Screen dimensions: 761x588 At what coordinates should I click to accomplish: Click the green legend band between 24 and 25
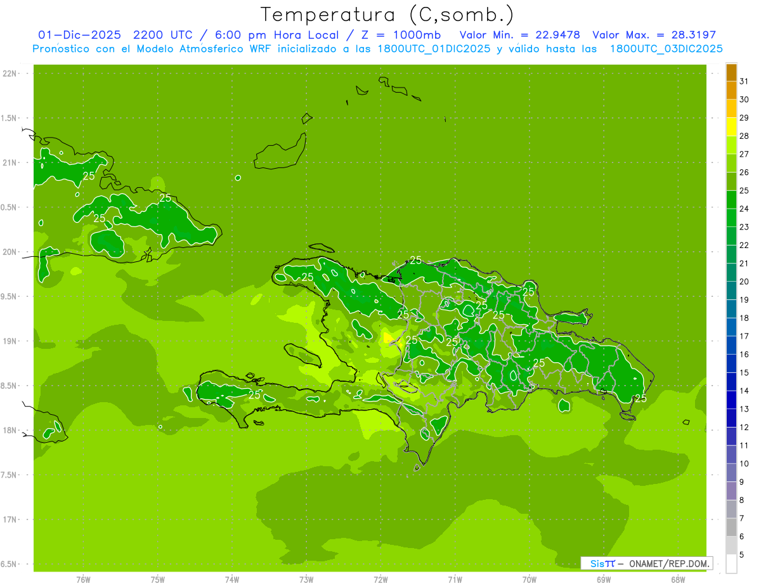click(x=731, y=200)
